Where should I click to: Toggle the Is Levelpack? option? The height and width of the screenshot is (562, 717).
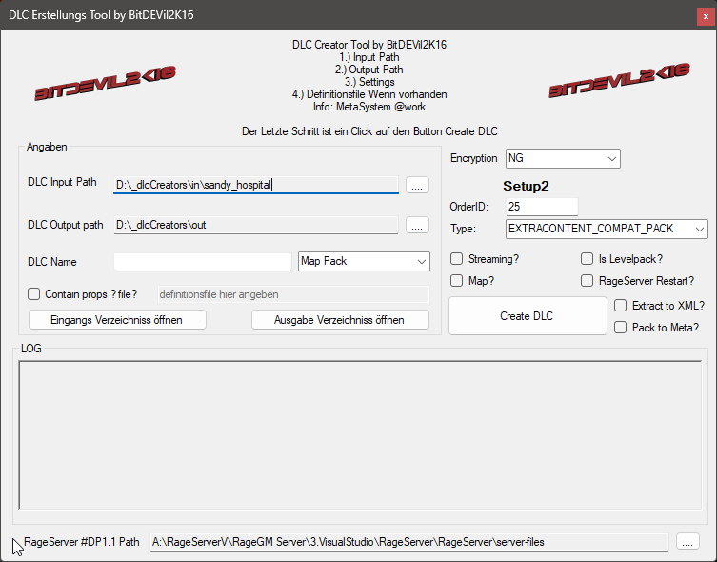tap(588, 259)
